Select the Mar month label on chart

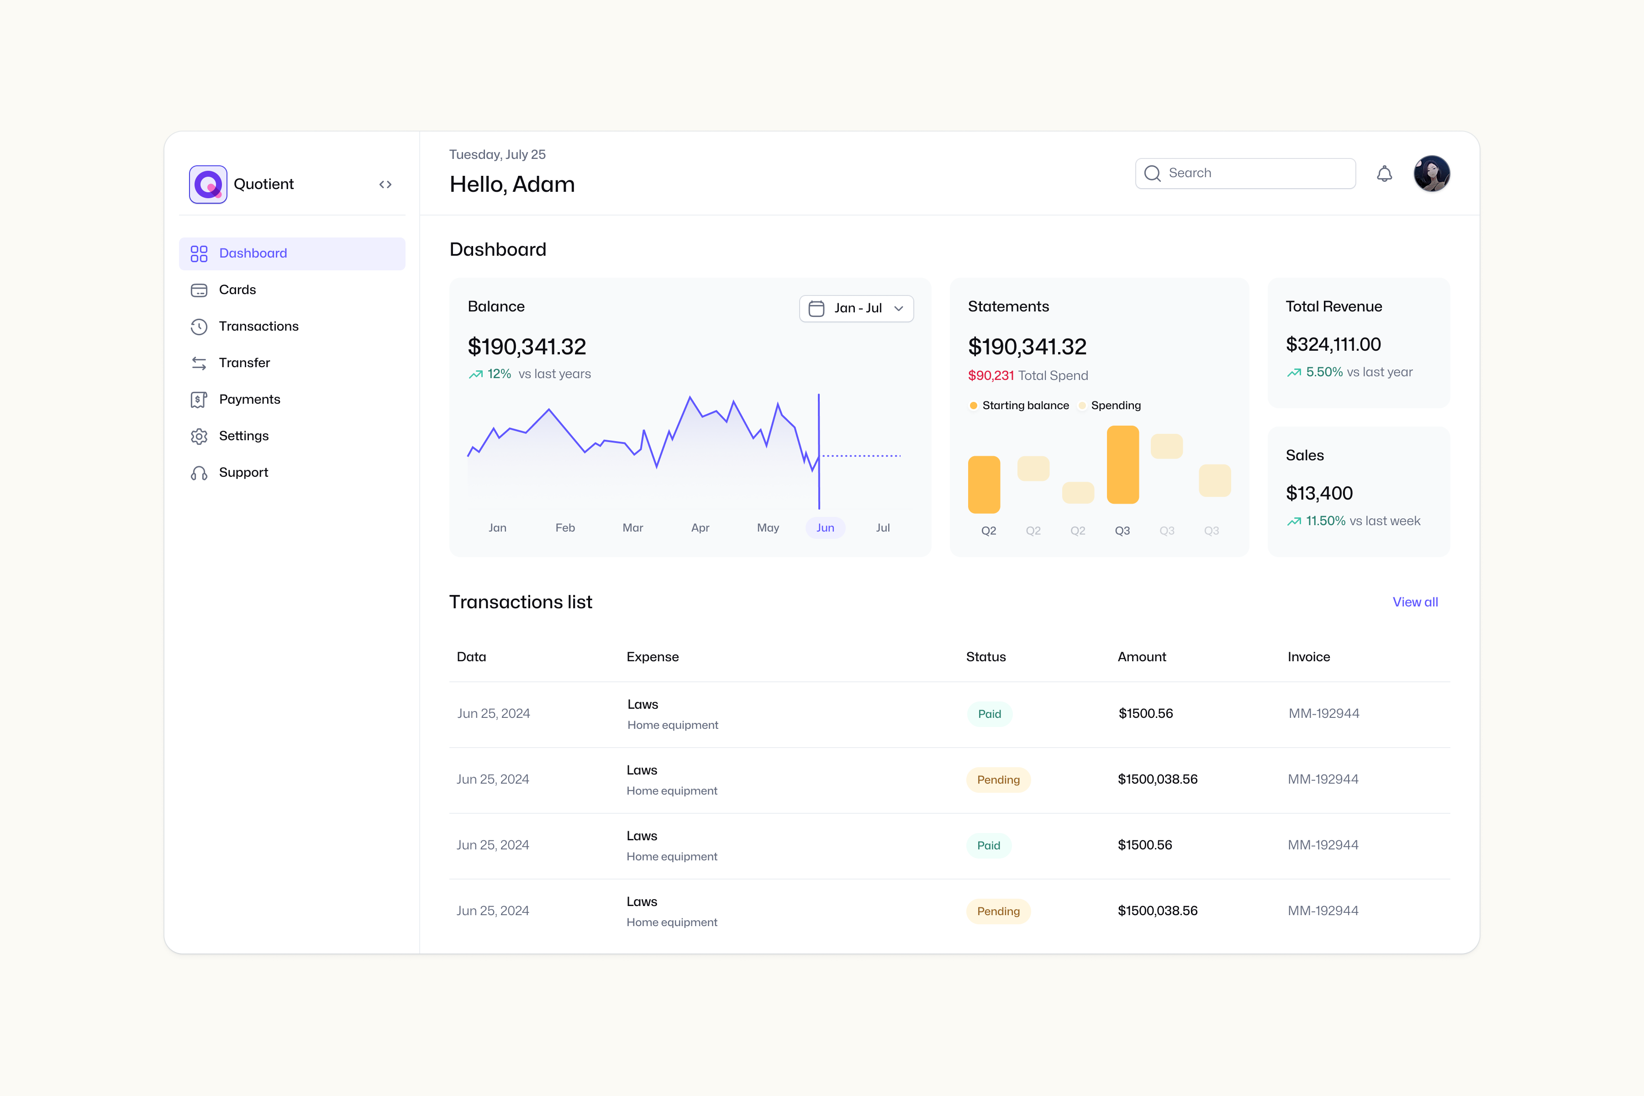[x=632, y=528]
